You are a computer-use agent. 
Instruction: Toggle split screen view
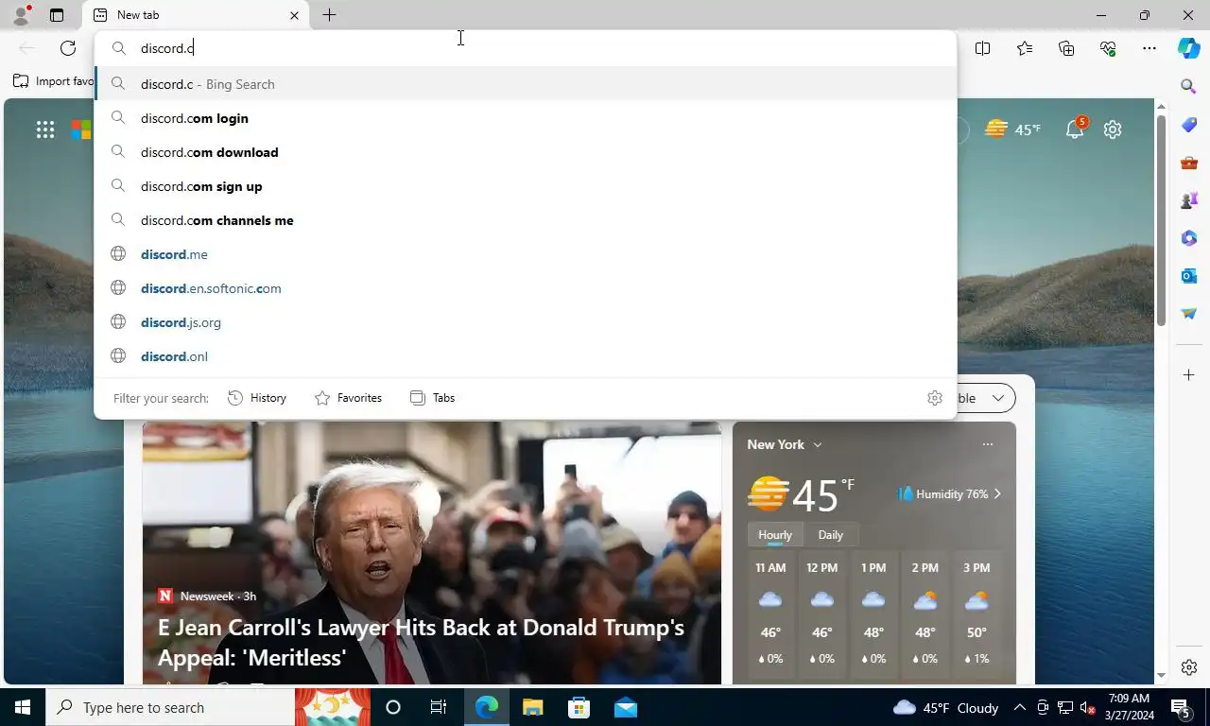coord(983,48)
